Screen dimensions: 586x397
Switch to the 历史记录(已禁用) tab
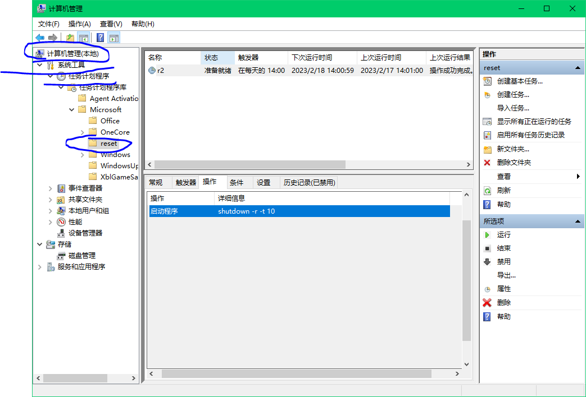(x=309, y=182)
